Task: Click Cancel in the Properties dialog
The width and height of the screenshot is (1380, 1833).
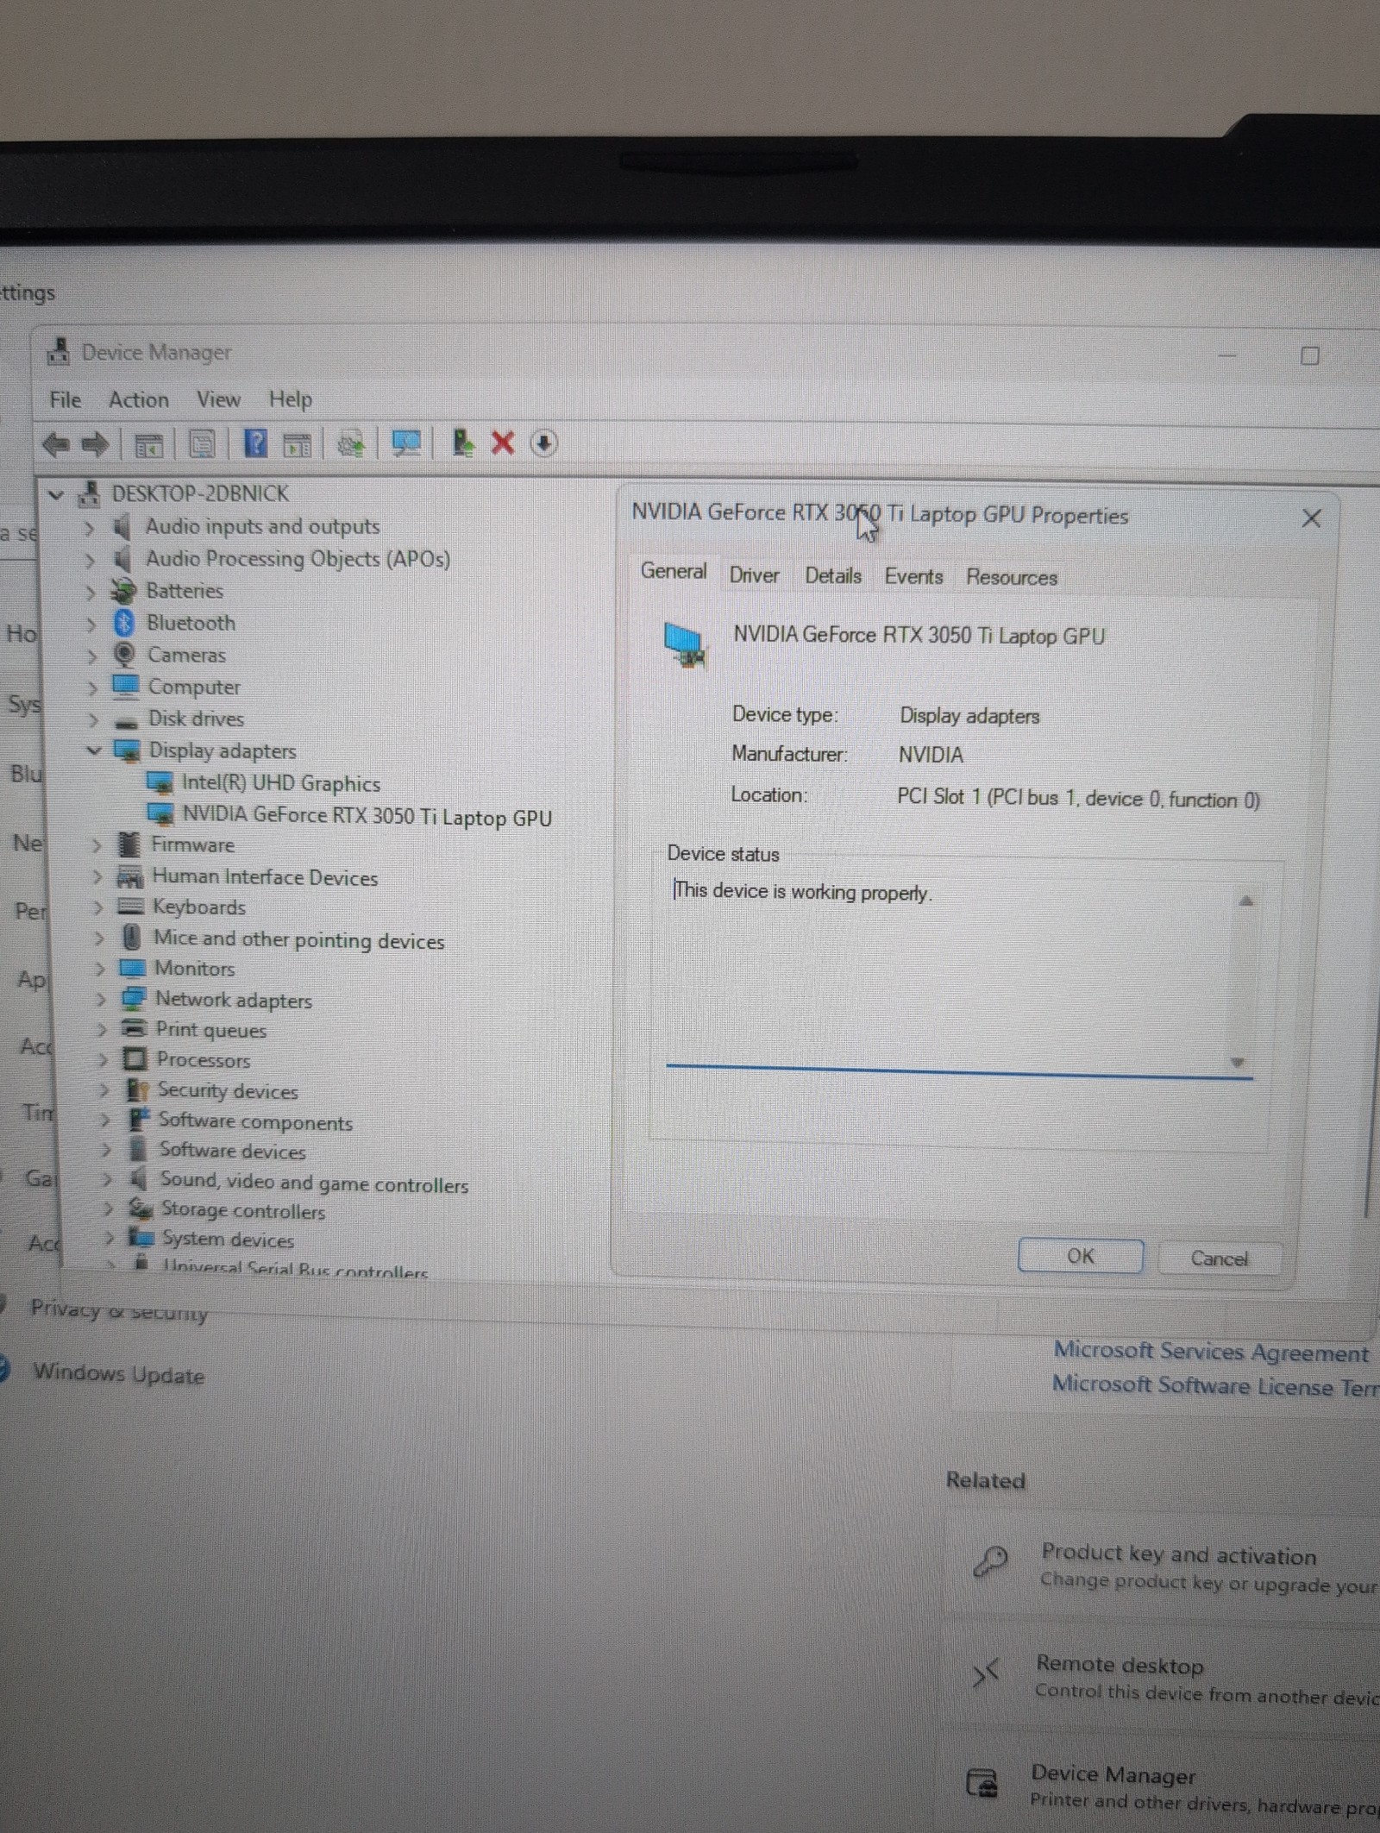Action: (1219, 1259)
